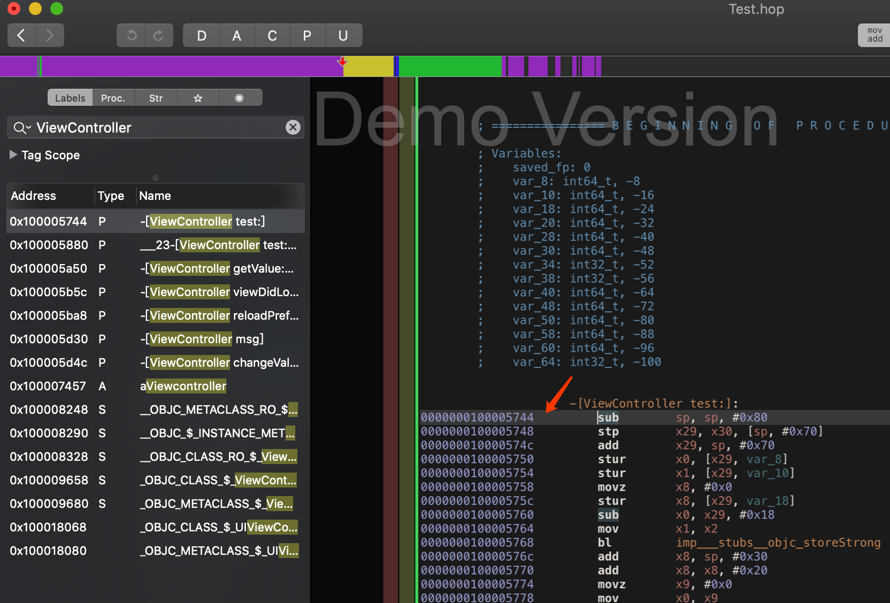
Task: Select the -[ViewController reloadPref... row
Action: [156, 315]
